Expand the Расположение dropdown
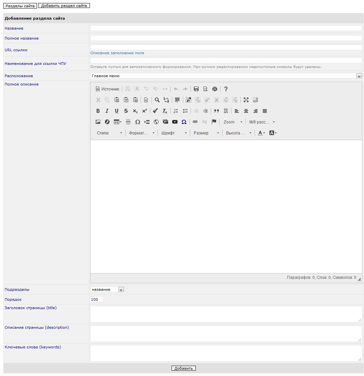 coord(226,76)
